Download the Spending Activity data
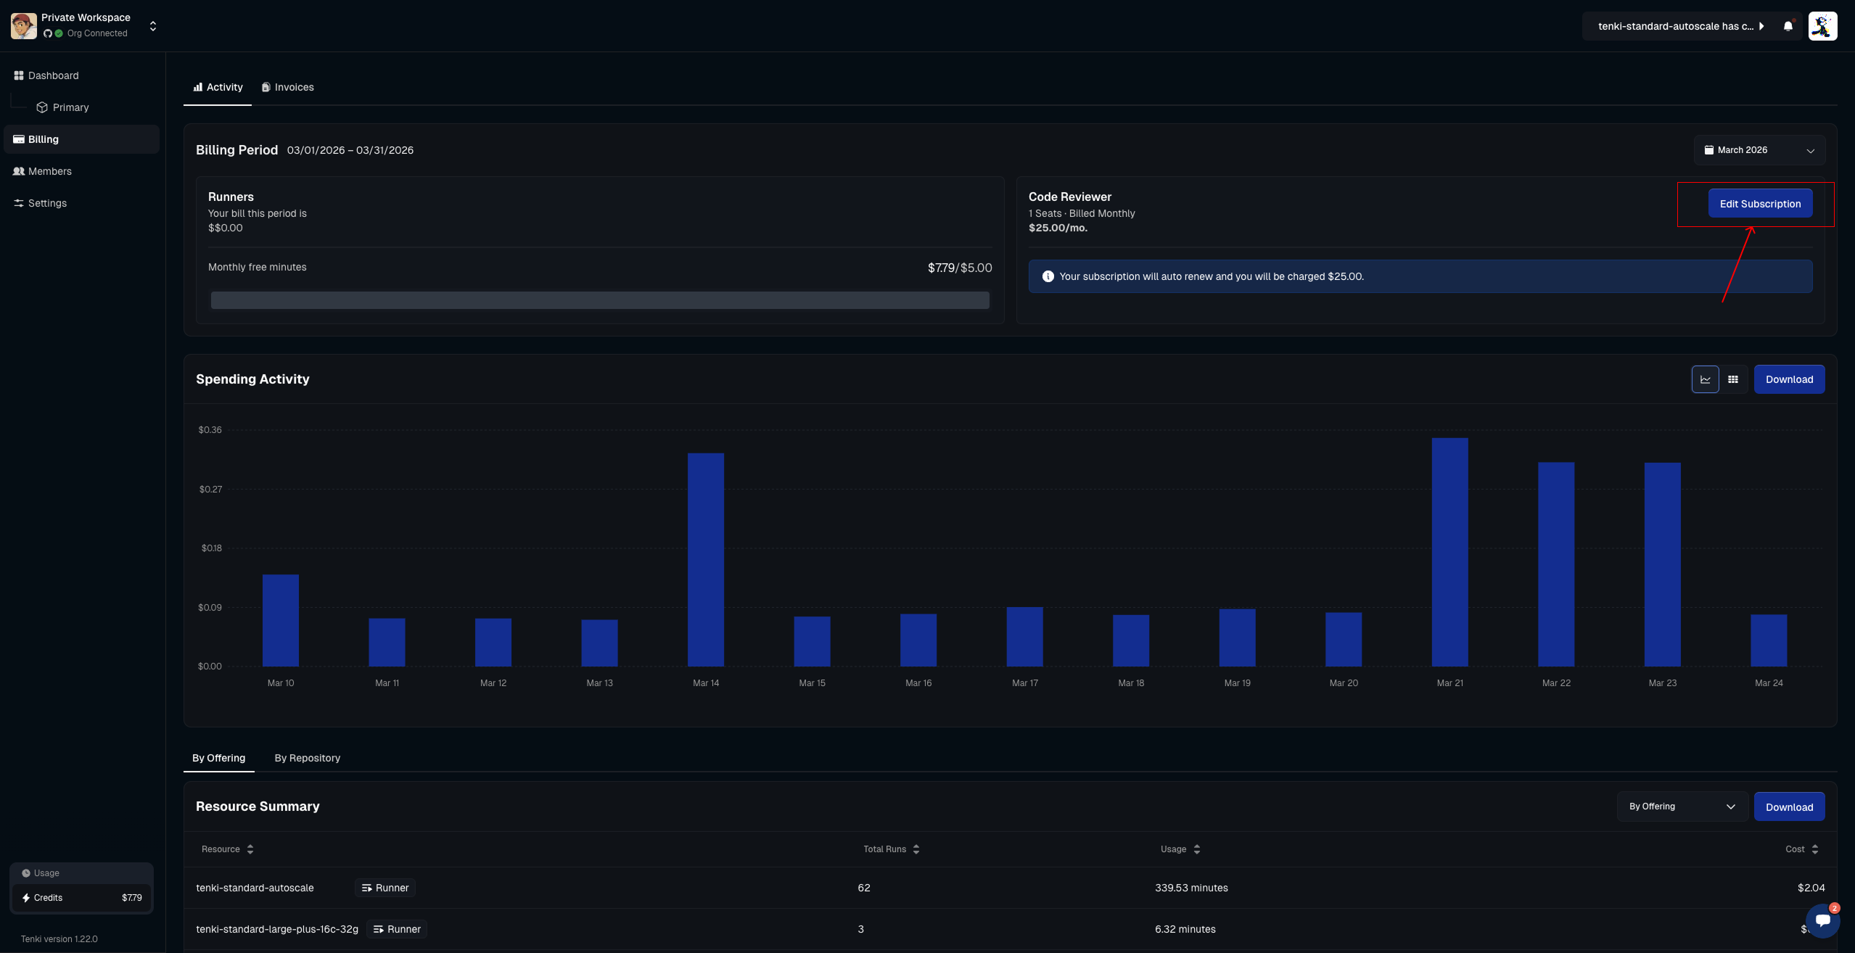 [x=1788, y=379]
